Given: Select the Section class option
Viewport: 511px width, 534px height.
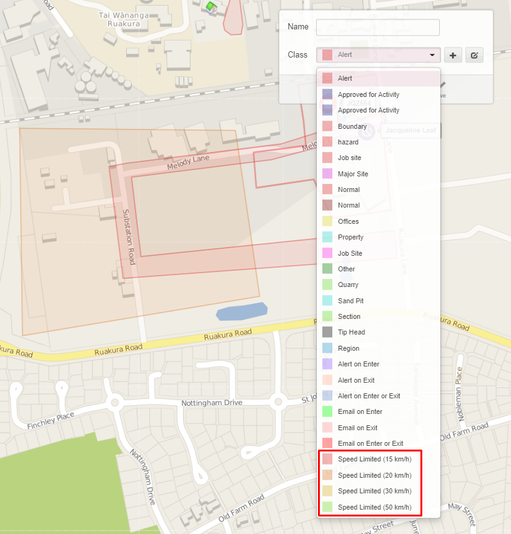Looking at the screenshot, I should (x=379, y=316).
